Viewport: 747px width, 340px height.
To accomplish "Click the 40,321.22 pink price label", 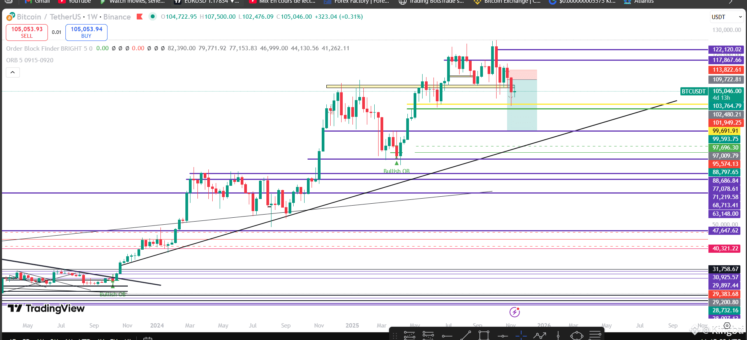I will click(x=724, y=248).
